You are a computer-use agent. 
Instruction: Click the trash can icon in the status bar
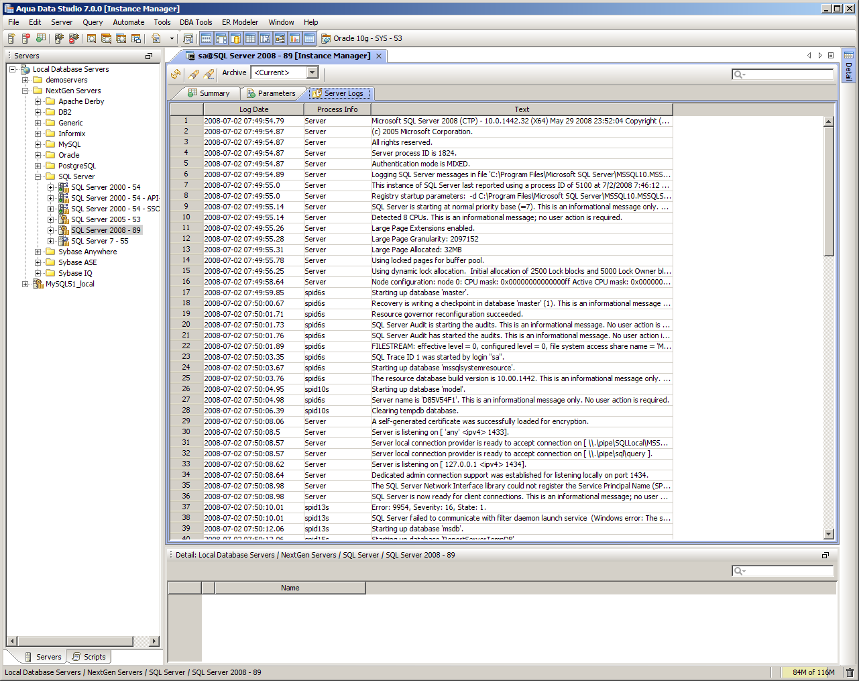[850, 672]
